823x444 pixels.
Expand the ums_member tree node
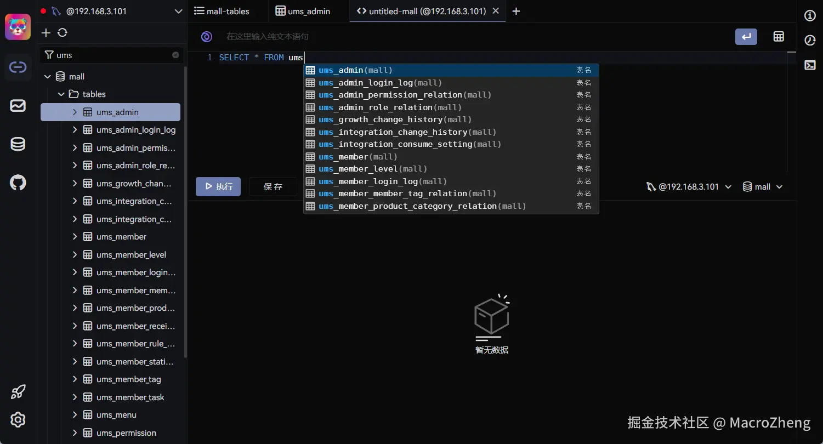(x=75, y=237)
